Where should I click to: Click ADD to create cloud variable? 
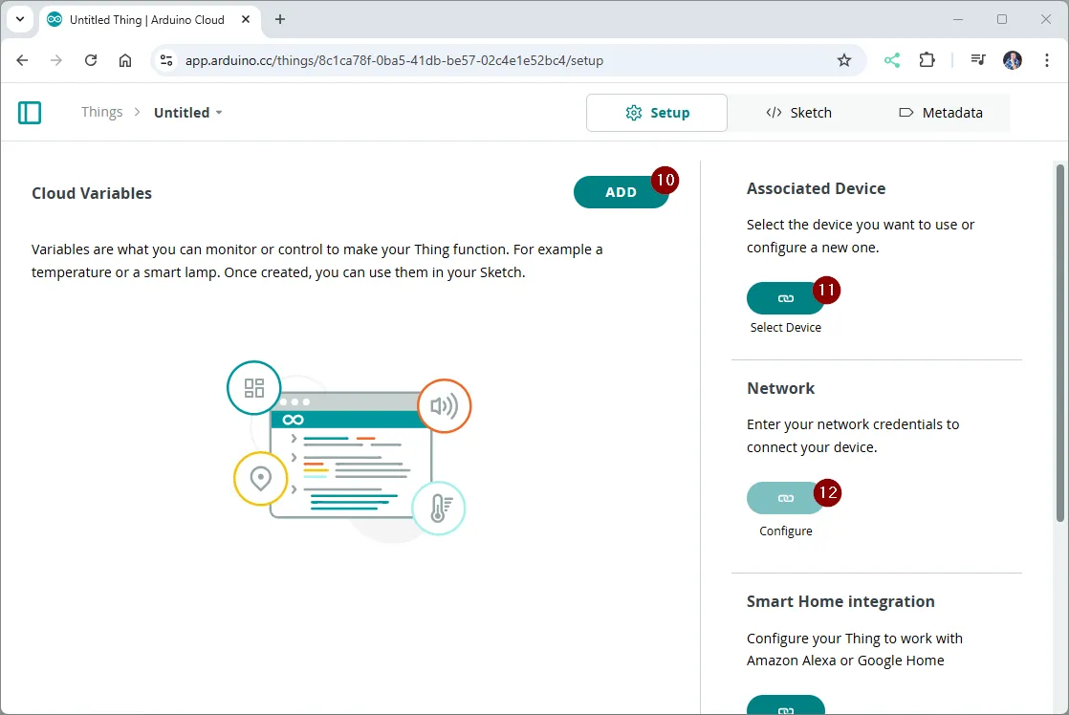[621, 192]
